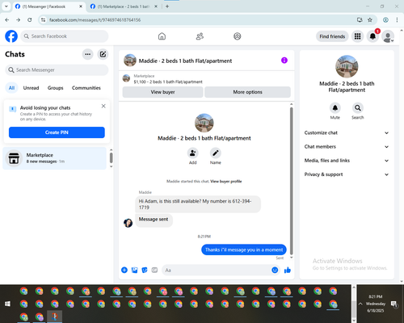Image resolution: width=404 pixels, height=323 pixels.
Task: Click the chat list scrollbar thumb
Action: pyautogui.click(x=112, y=158)
